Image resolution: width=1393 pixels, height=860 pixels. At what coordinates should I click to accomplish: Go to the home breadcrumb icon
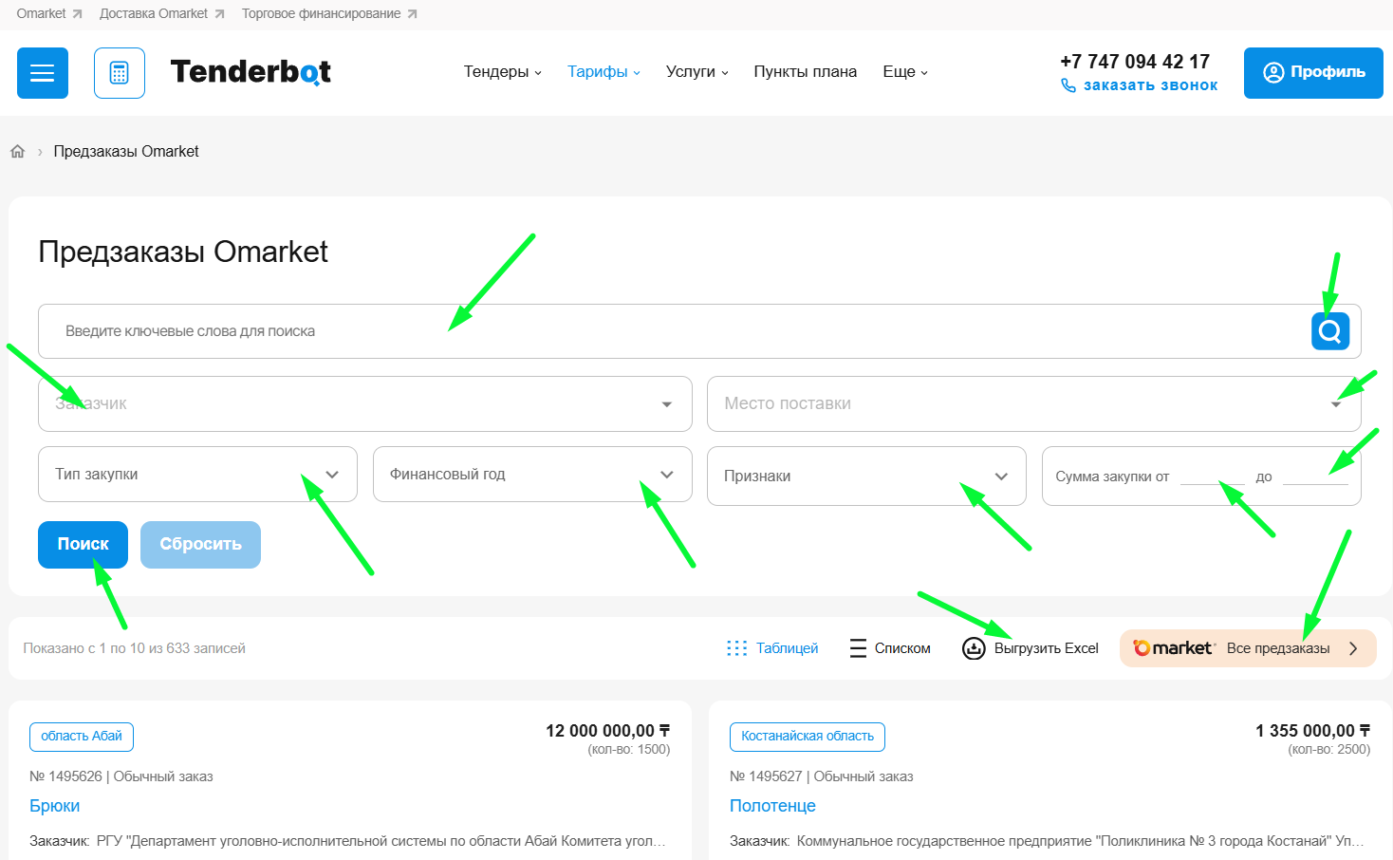click(x=17, y=152)
